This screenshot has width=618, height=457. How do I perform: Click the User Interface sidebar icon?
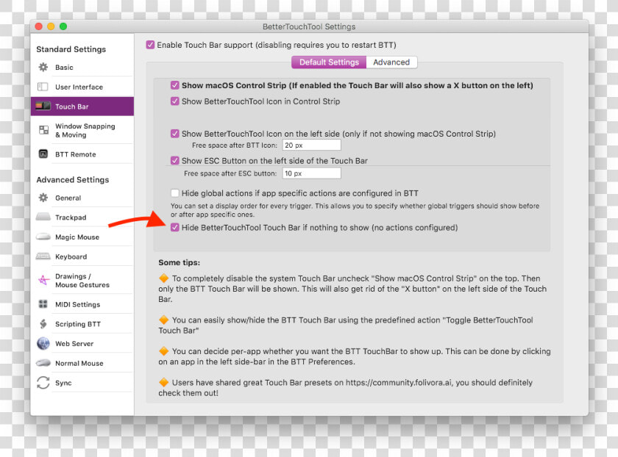pos(43,87)
